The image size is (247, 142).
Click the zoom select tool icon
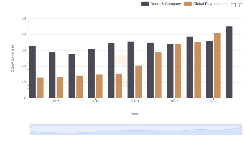[233, 5]
